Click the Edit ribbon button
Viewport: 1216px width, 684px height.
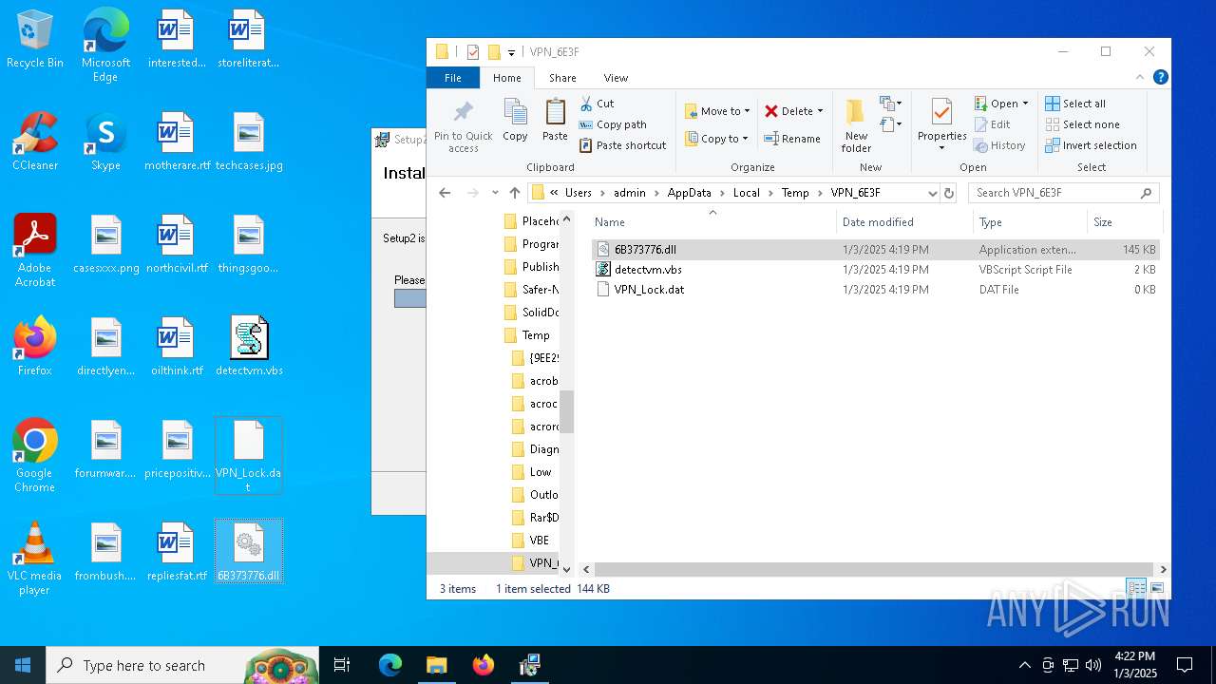click(x=992, y=124)
